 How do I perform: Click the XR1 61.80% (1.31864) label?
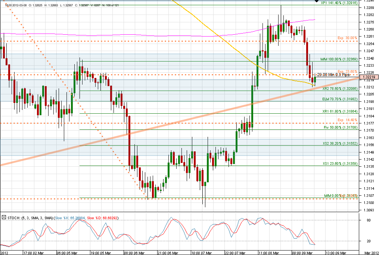[x=340, y=111]
